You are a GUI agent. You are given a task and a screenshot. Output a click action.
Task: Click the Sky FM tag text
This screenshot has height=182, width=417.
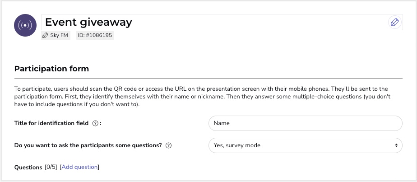[x=59, y=35]
